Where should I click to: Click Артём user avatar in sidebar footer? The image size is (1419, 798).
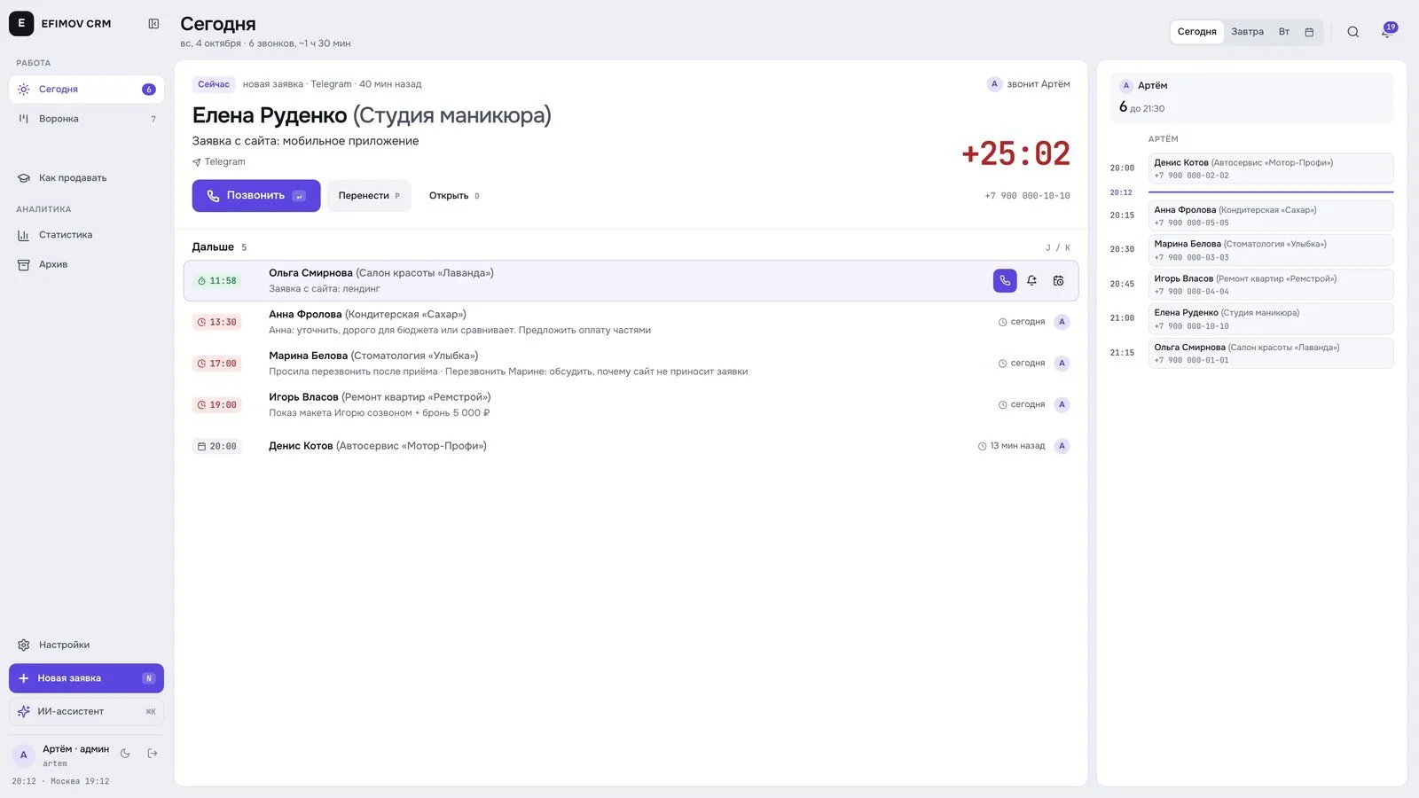coord(23,755)
